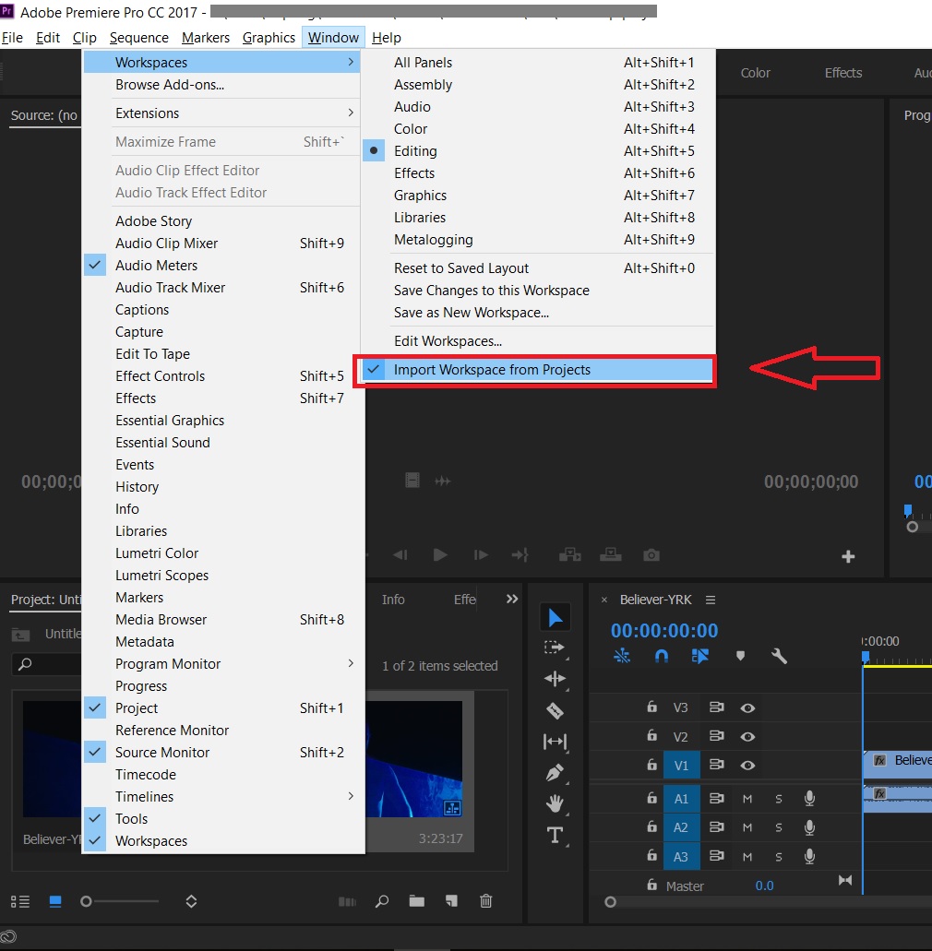This screenshot has height=951, width=932.
Task: Switch Project panel to list view
Action: 20,902
